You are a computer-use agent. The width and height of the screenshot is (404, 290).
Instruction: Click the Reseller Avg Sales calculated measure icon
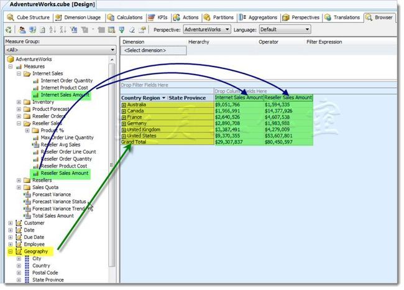35,145
